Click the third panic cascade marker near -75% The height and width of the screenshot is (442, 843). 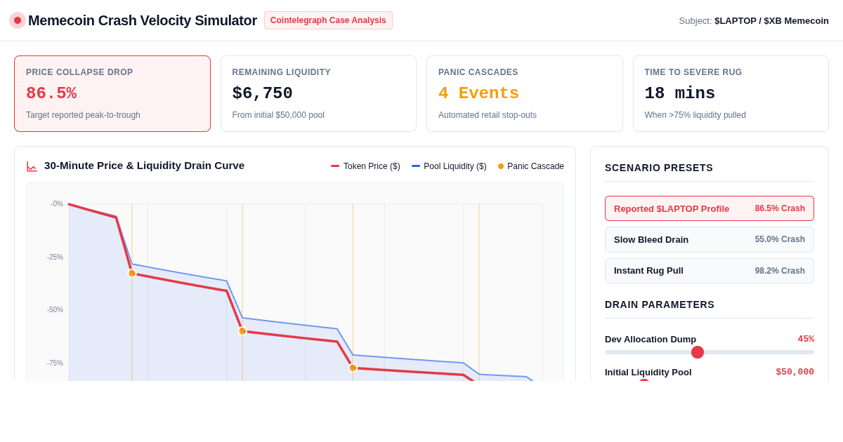(x=353, y=368)
